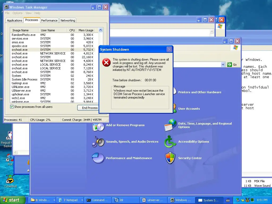Open Date, Time, Language, and Regional Options
272x204 pixels.
coord(205,125)
